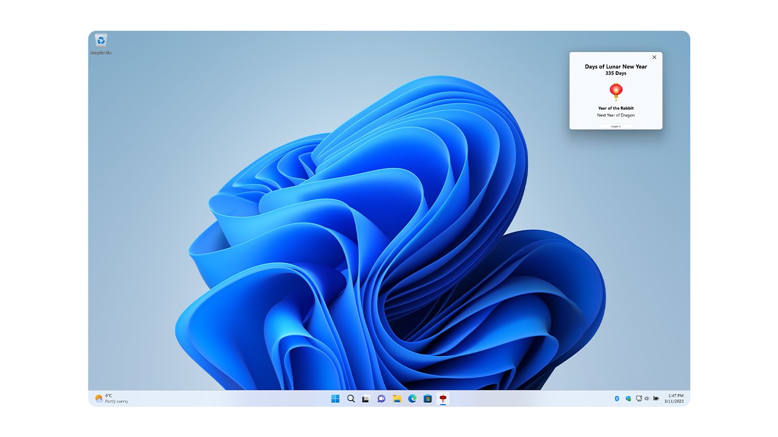Open the weather widget showing Partly sunny

(x=112, y=398)
